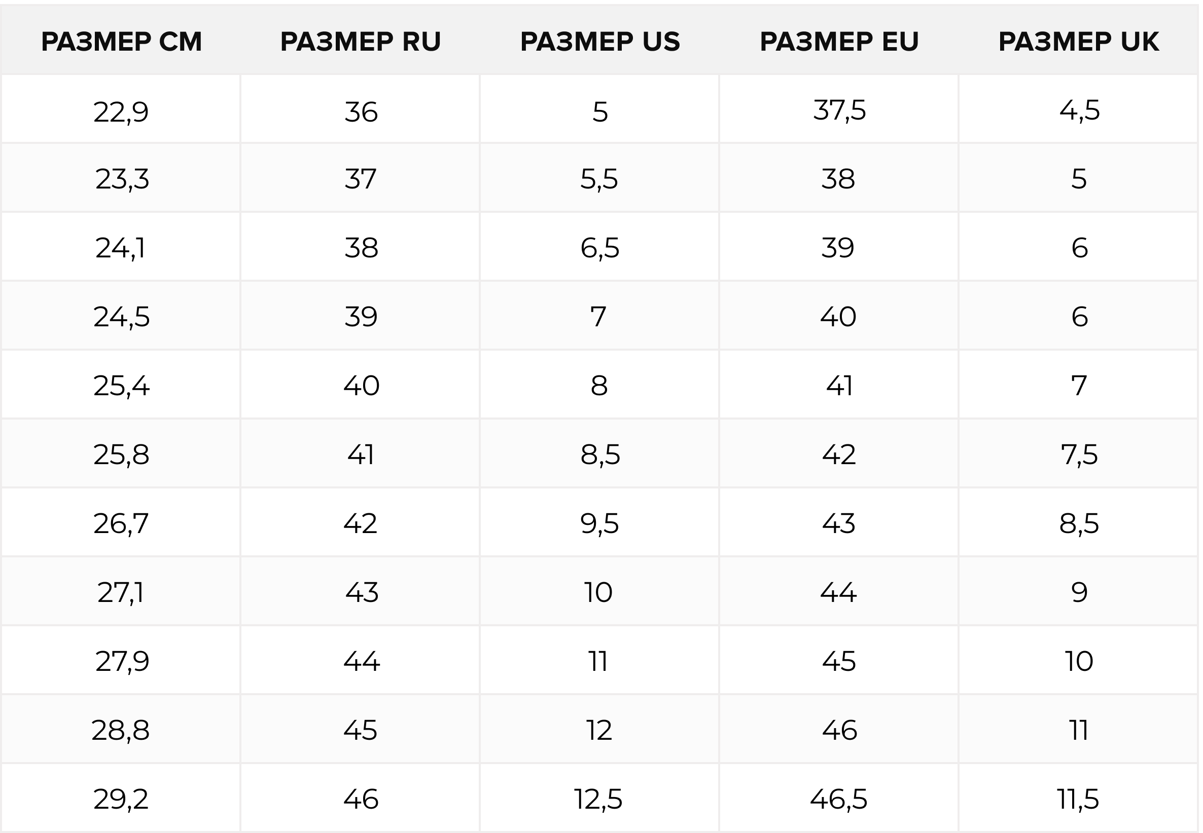Click the US size 6,5 cell
The image size is (1203, 833).
coord(599,246)
